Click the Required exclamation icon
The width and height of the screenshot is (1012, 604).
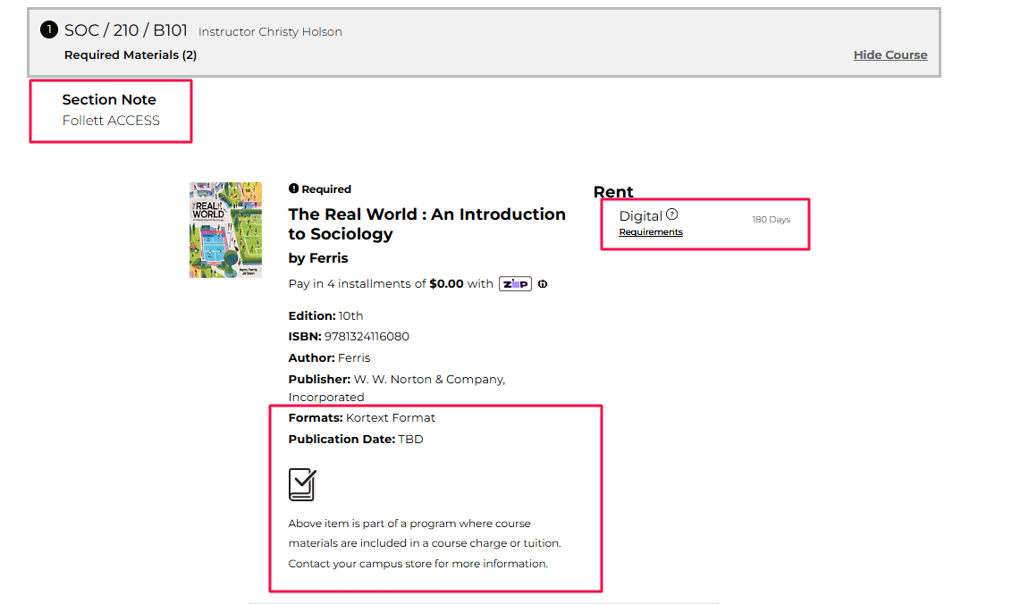[293, 189]
